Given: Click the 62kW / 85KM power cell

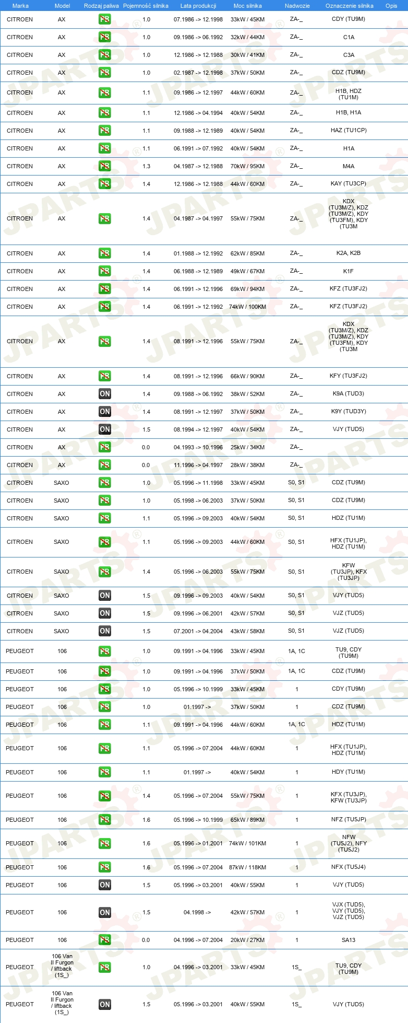Looking at the screenshot, I should (247, 253).
